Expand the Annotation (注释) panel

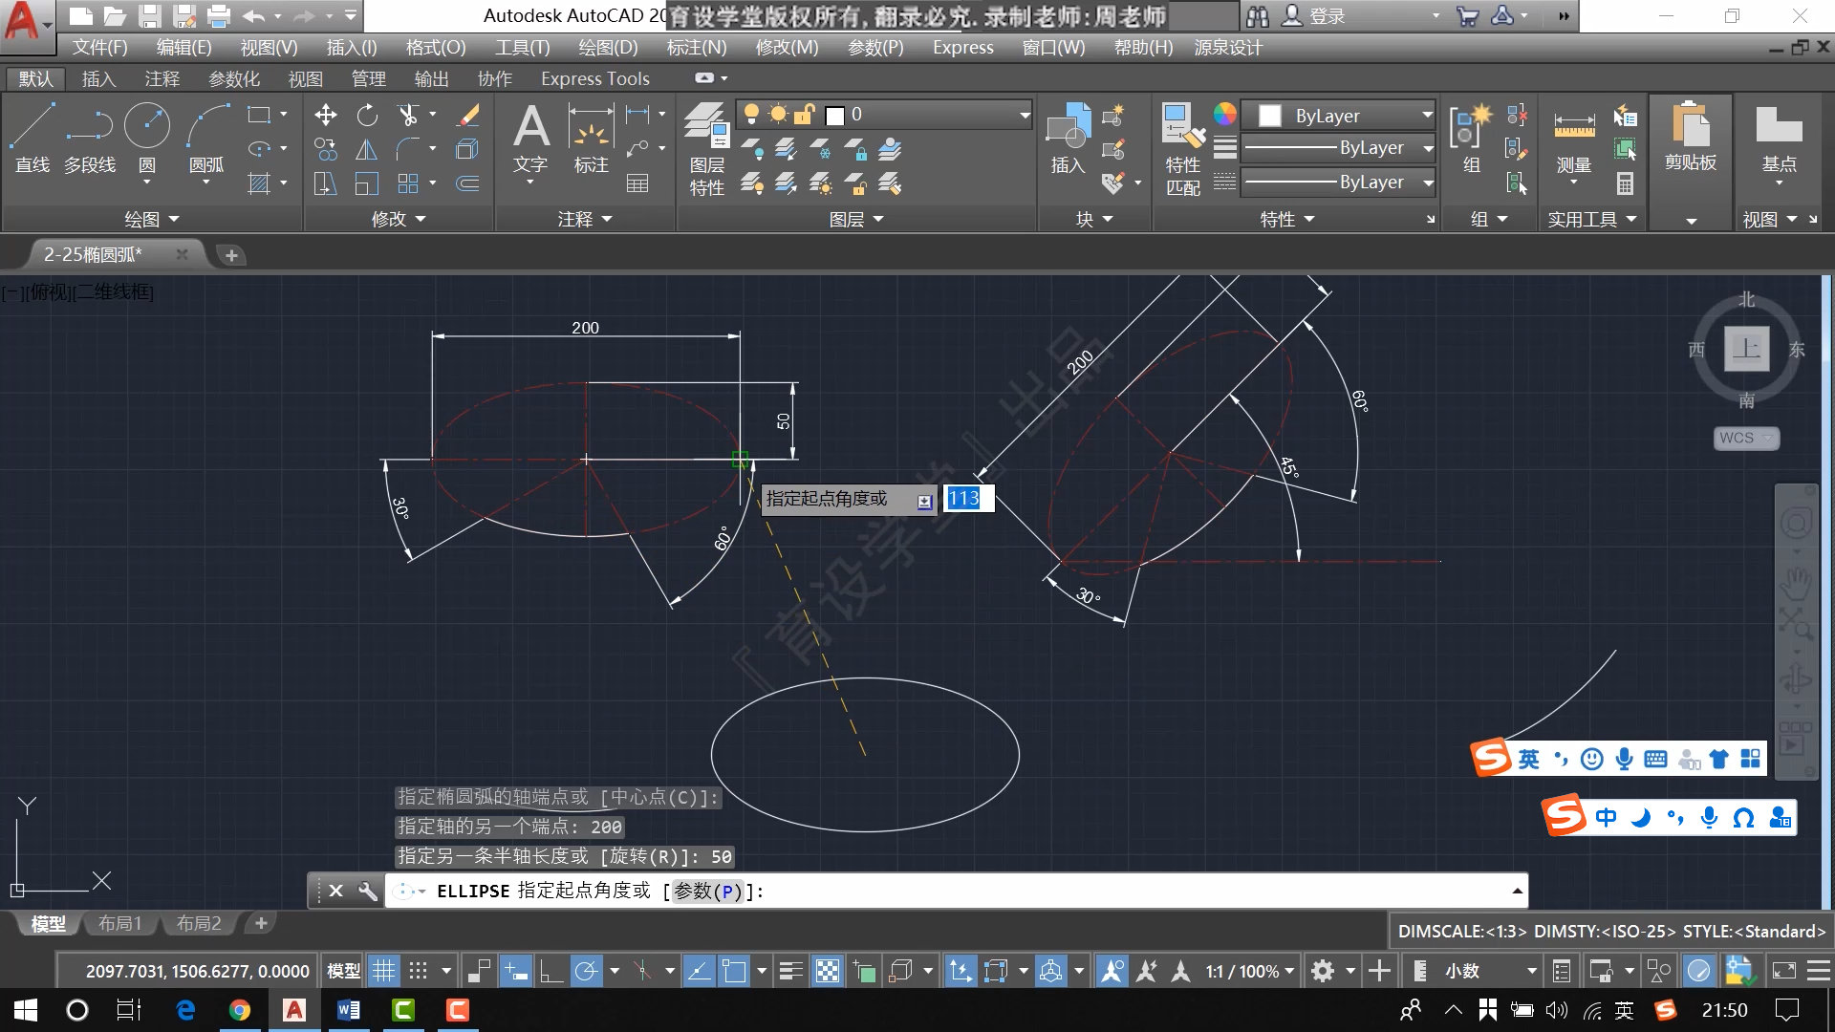585,219
